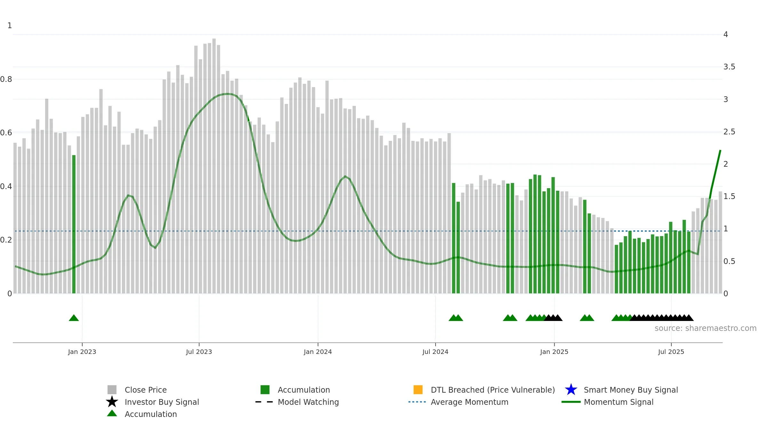Click the Jan 2023 axis label
768x432 pixels.
[x=82, y=352]
